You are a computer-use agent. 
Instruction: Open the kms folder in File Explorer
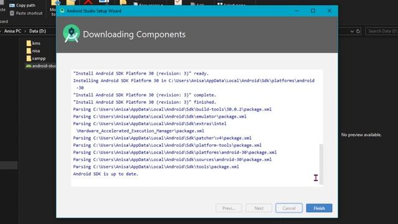36,44
